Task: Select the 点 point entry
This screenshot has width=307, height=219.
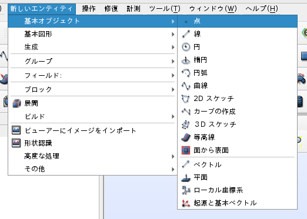Action: (238, 21)
